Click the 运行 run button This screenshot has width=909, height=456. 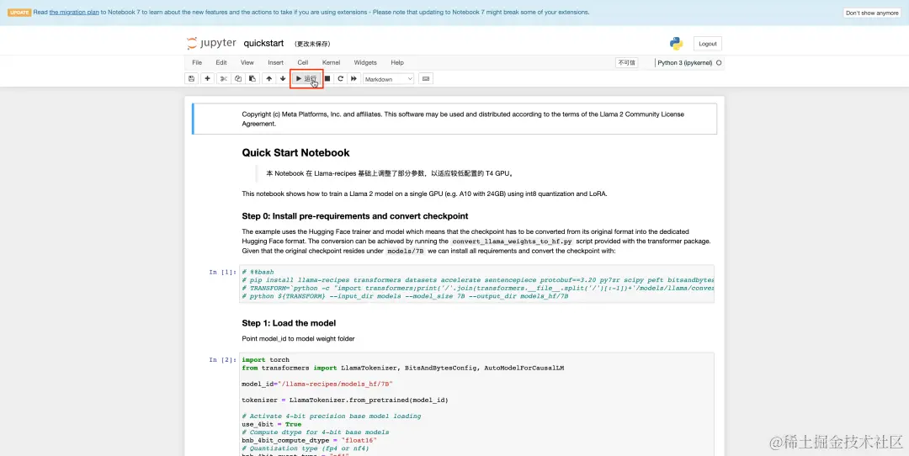pyautogui.click(x=306, y=79)
